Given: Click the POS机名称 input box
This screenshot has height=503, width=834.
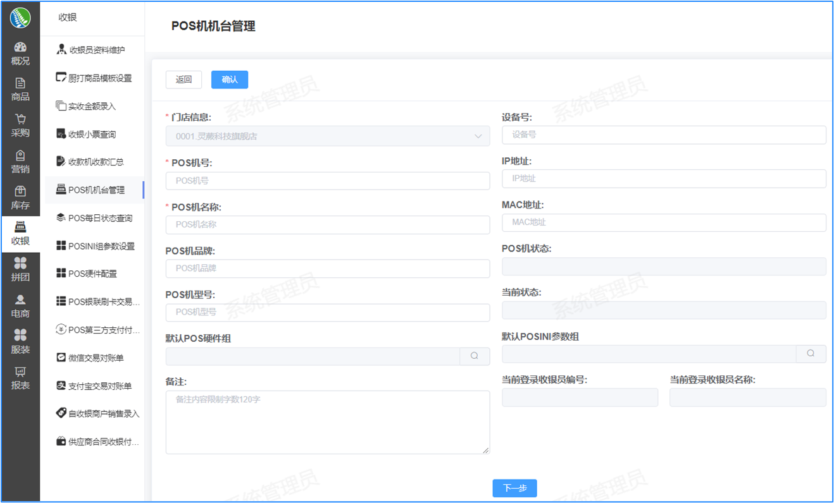Looking at the screenshot, I should tap(328, 225).
